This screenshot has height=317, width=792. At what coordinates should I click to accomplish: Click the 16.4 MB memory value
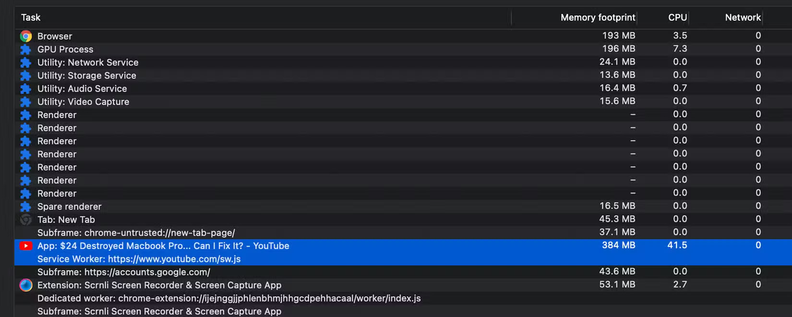coord(617,88)
